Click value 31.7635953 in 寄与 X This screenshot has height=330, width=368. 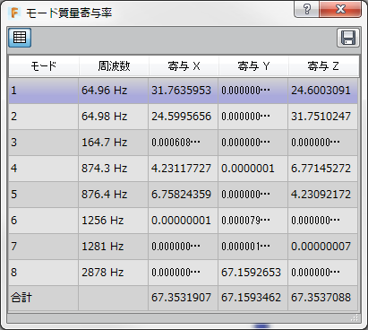pos(183,91)
